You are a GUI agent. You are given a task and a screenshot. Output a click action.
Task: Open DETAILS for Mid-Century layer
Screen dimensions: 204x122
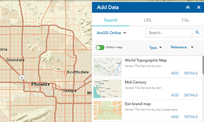191,95
